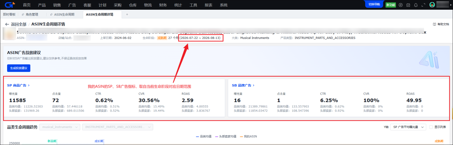This screenshot has height=145, width=453.
Task: Click SP ROAS value 2.59
Action: [x=188, y=100]
